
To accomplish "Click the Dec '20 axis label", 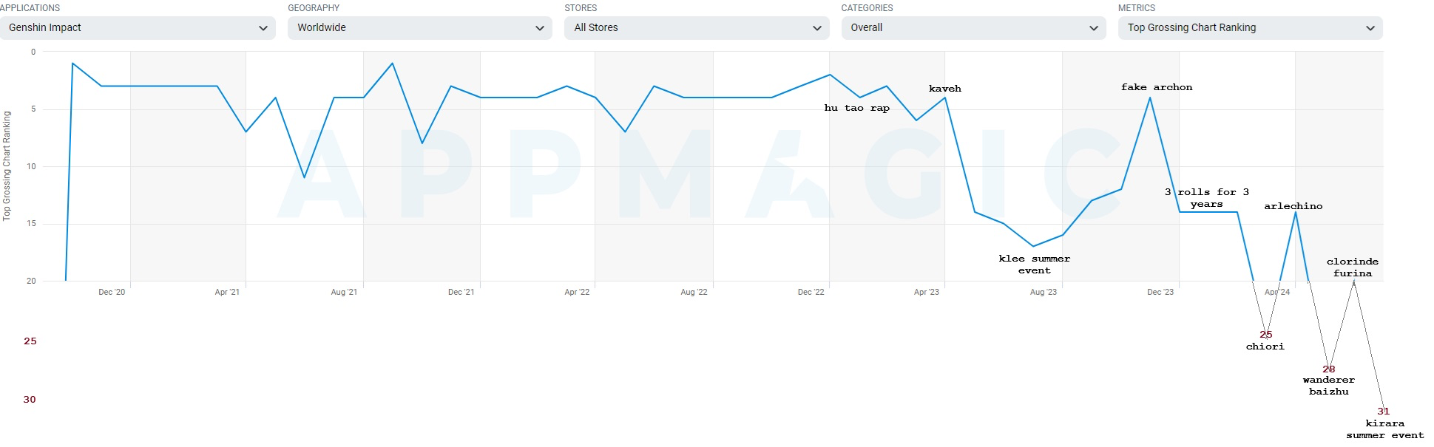I will (x=112, y=293).
